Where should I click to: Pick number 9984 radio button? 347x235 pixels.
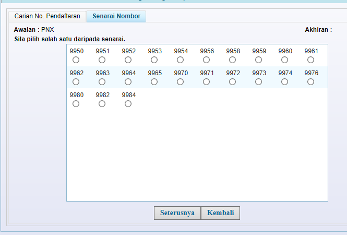pyautogui.click(x=128, y=104)
